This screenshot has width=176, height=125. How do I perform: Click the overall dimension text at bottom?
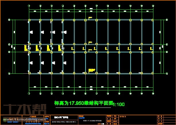[91, 89]
